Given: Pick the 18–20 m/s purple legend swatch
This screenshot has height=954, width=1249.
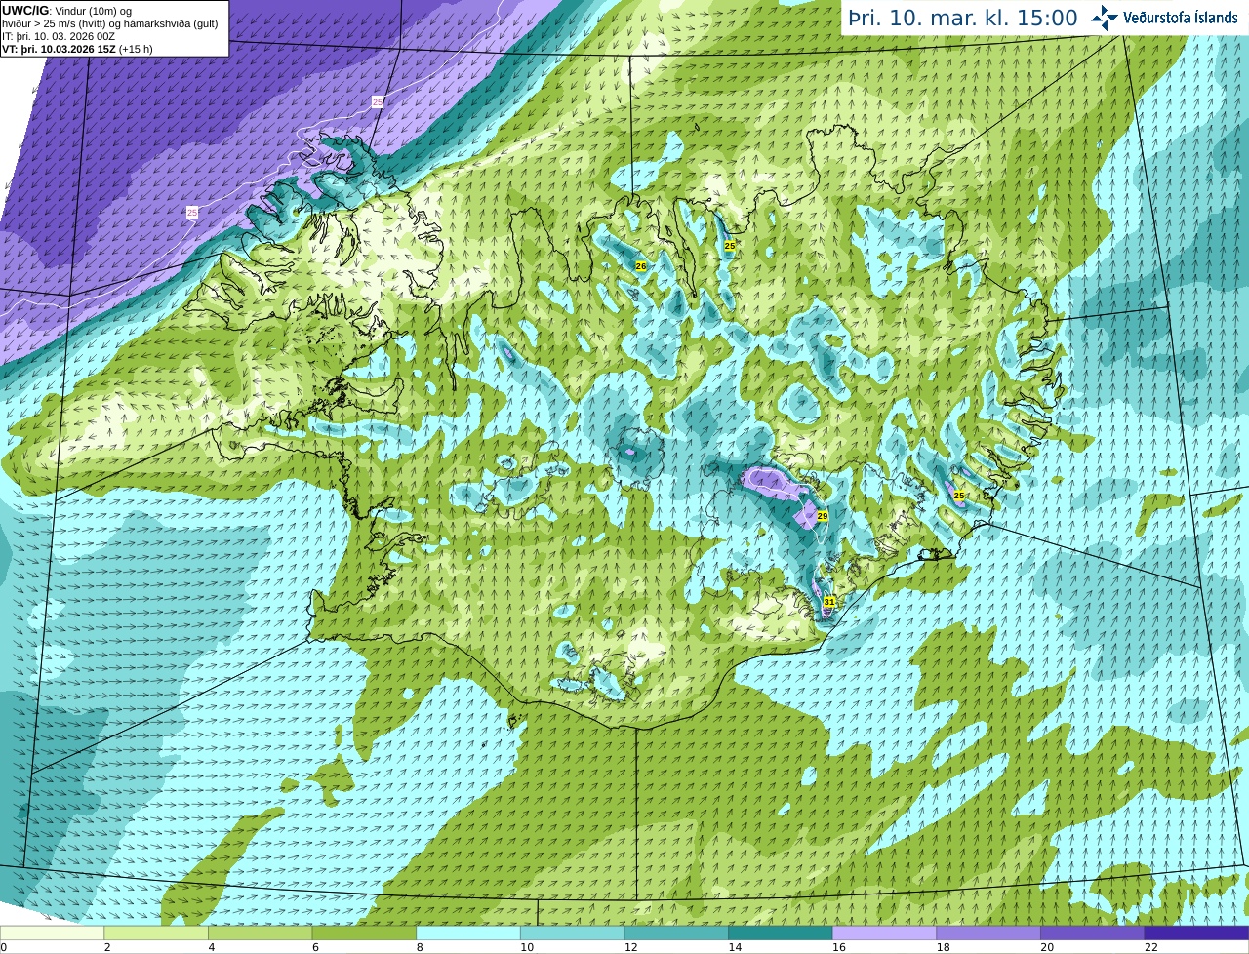Looking at the screenshot, I should 988,933.
